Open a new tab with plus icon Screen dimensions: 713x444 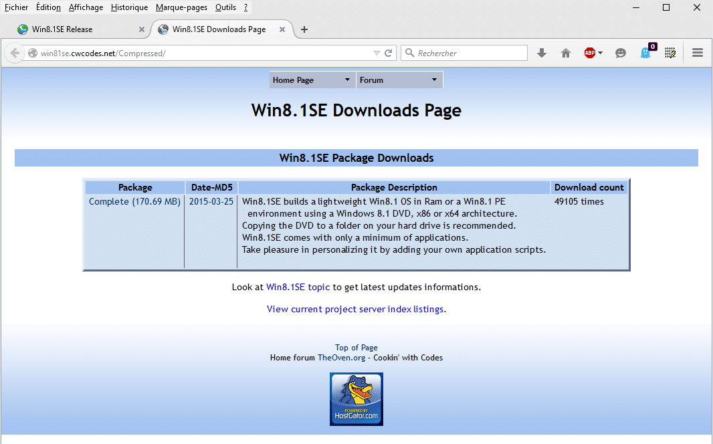tap(304, 29)
